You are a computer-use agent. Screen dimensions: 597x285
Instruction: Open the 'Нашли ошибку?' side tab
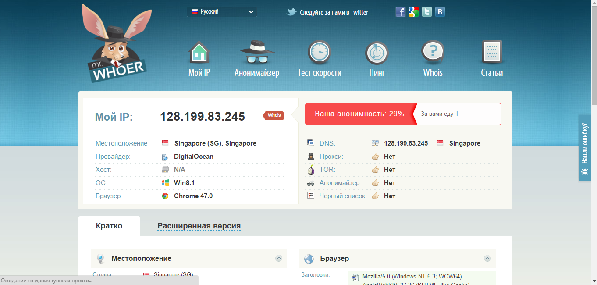coord(584,148)
